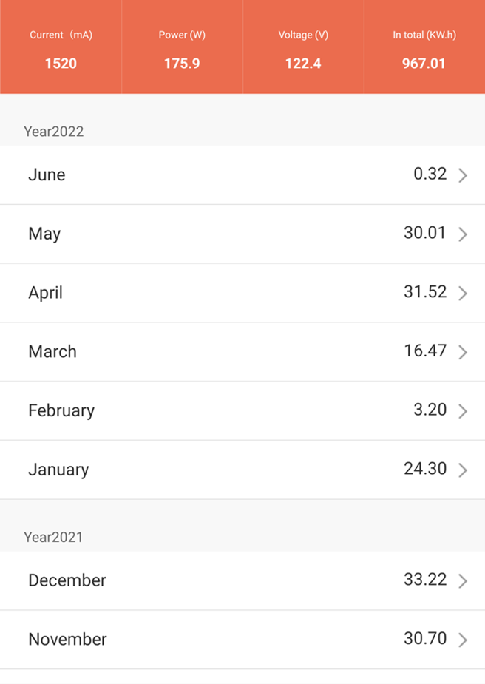This screenshot has height=684, width=485.
Task: Tap the December usage value 33.22
Action: click(425, 580)
